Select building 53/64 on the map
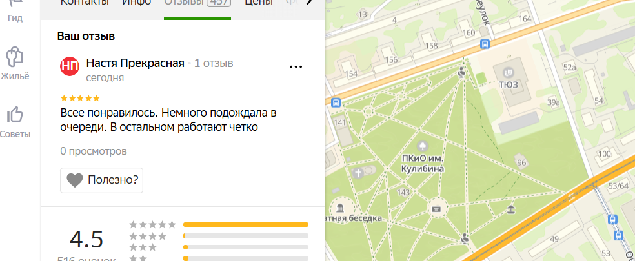 (x=619, y=186)
